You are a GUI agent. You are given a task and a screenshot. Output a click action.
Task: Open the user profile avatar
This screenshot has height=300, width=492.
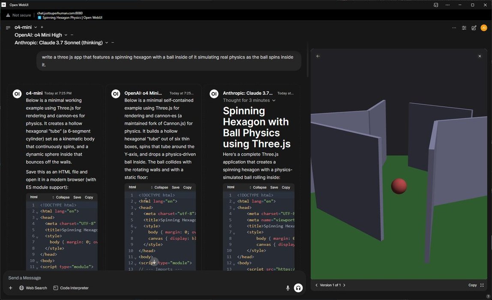pyautogui.click(x=483, y=27)
